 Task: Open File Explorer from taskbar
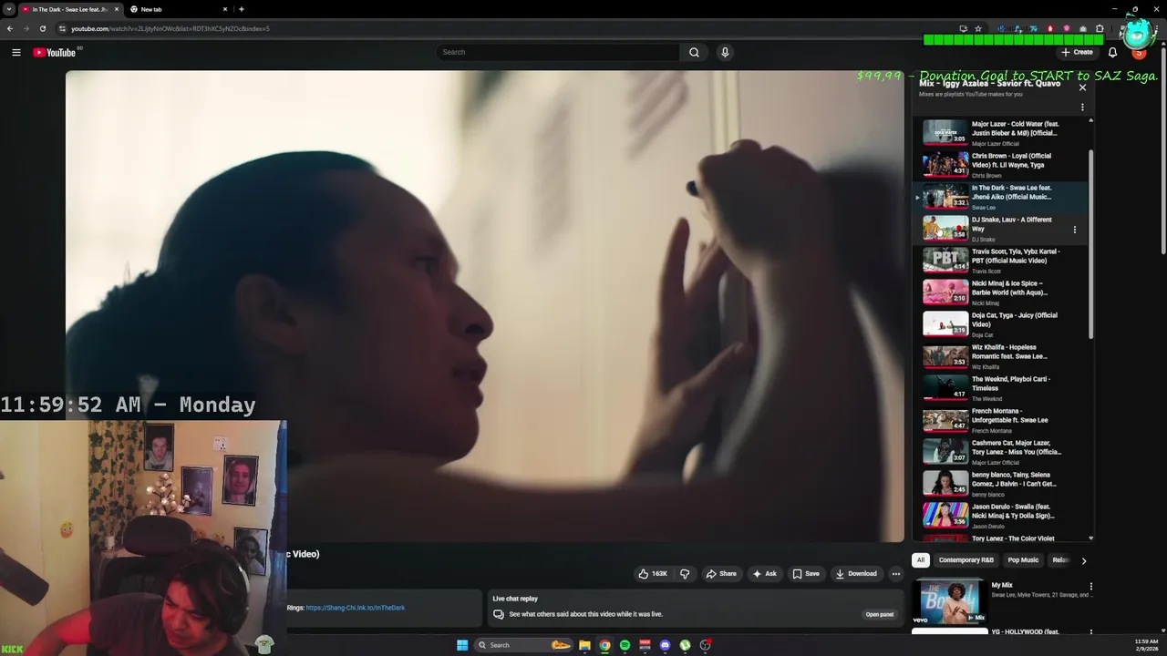(584, 645)
